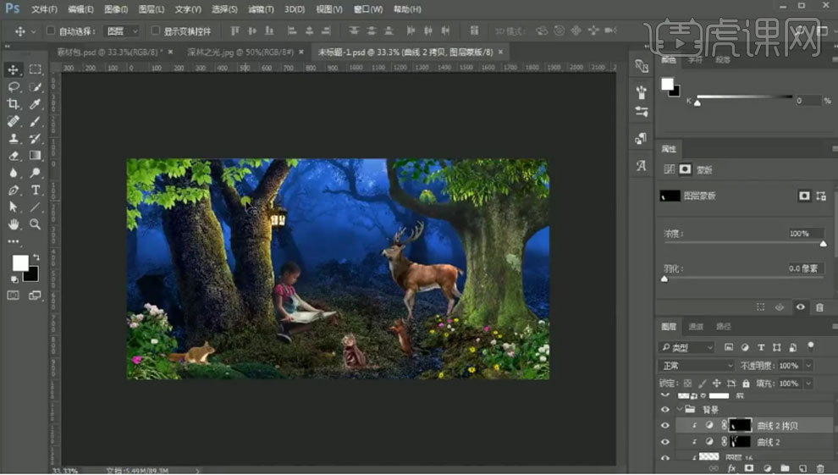The width and height of the screenshot is (838, 475).
Task: Select the Line shape tool
Action: (x=36, y=207)
